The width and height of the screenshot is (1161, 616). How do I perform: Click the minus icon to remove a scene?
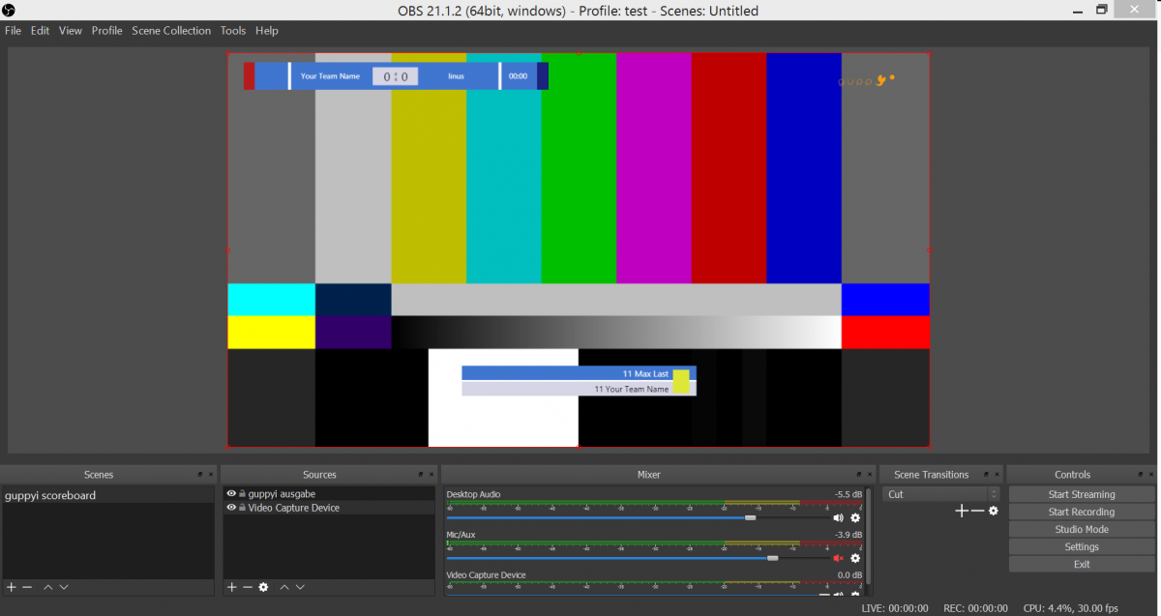(x=28, y=587)
